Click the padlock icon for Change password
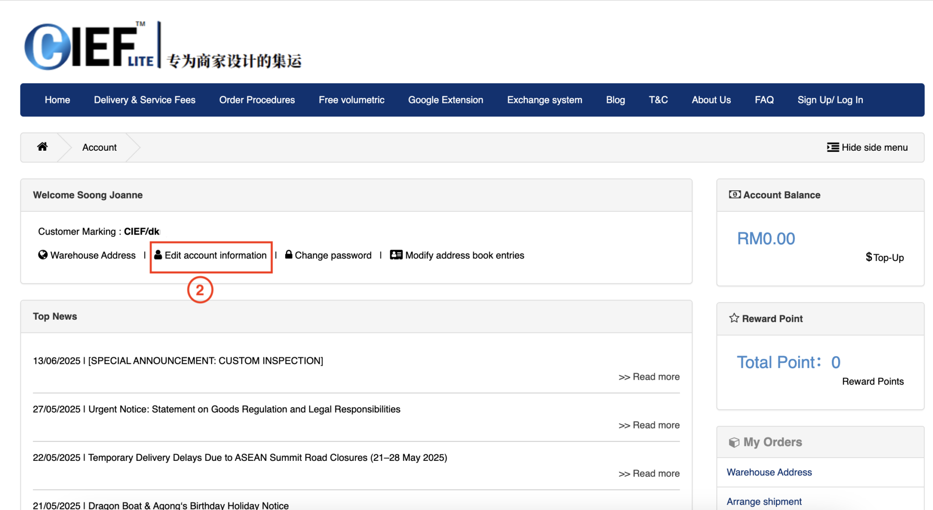This screenshot has height=510, width=933. tap(288, 255)
